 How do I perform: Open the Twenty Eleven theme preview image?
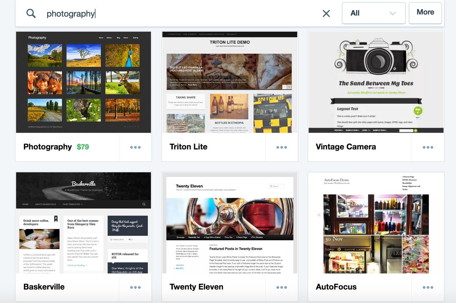[230, 223]
